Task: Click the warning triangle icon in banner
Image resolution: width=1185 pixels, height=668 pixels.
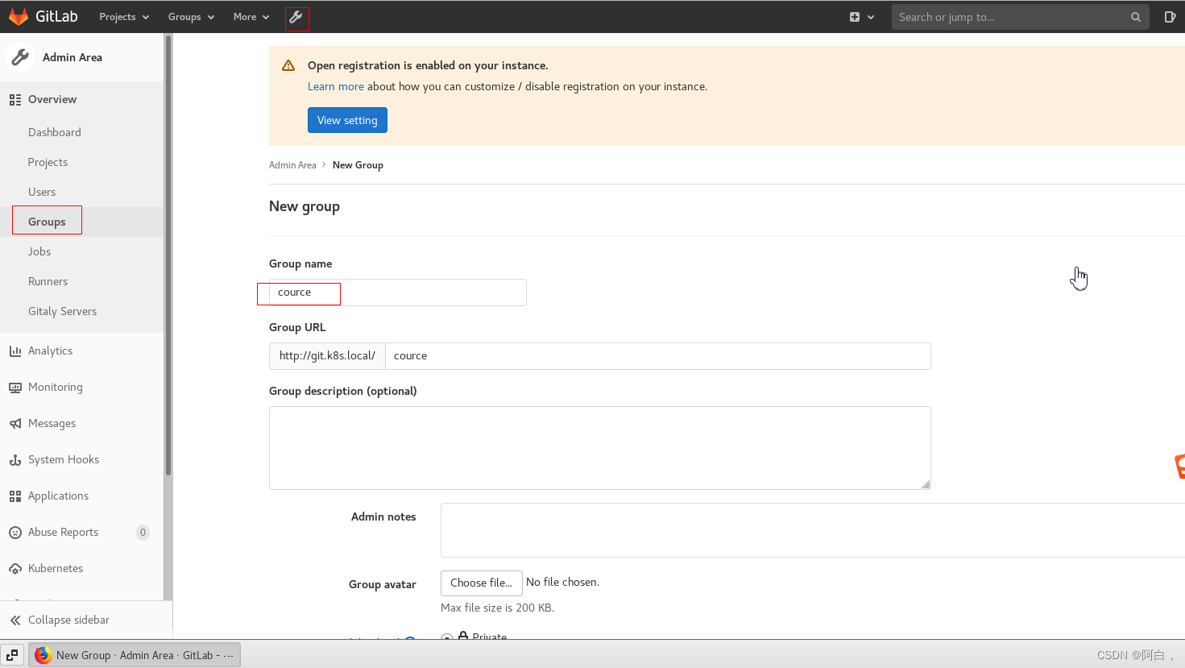Action: (288, 66)
